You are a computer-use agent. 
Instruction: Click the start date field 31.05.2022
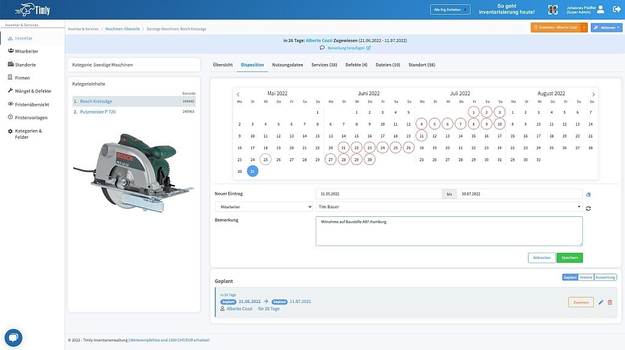coord(378,194)
